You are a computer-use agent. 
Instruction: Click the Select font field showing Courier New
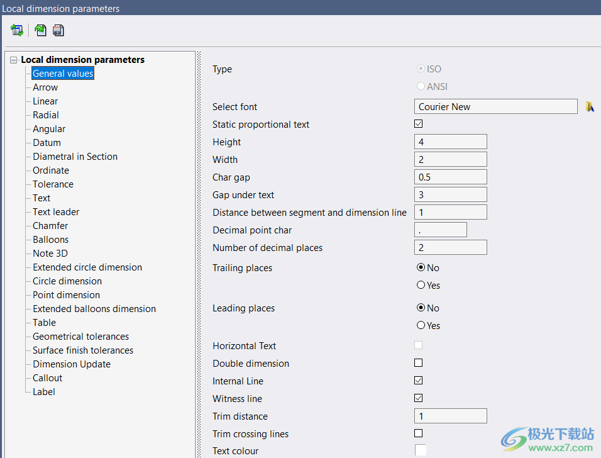[495, 106]
